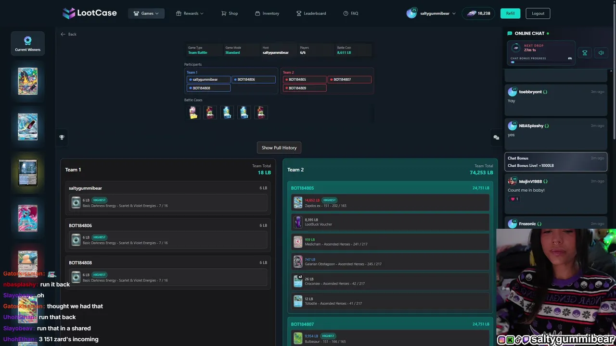Mute chat sound with speaker icon

[601, 53]
